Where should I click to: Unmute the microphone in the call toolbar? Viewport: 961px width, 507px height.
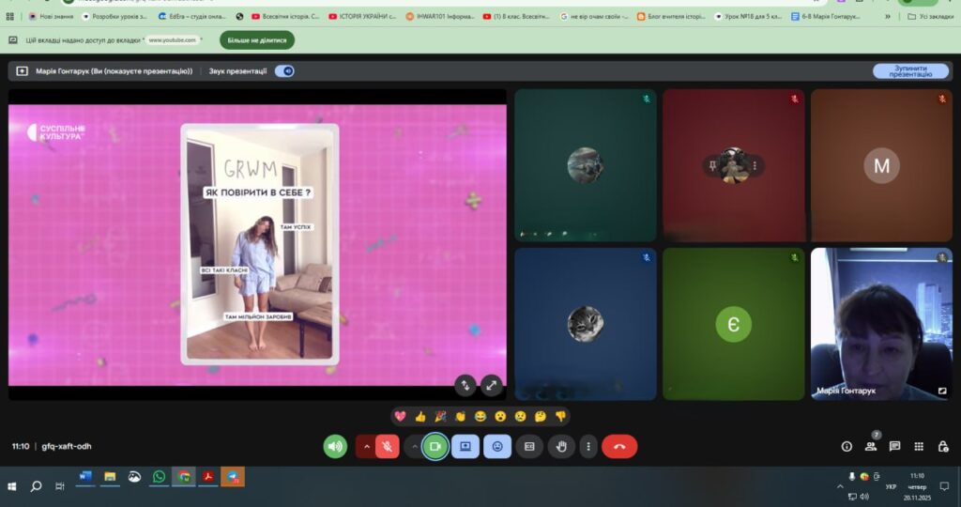click(x=388, y=447)
